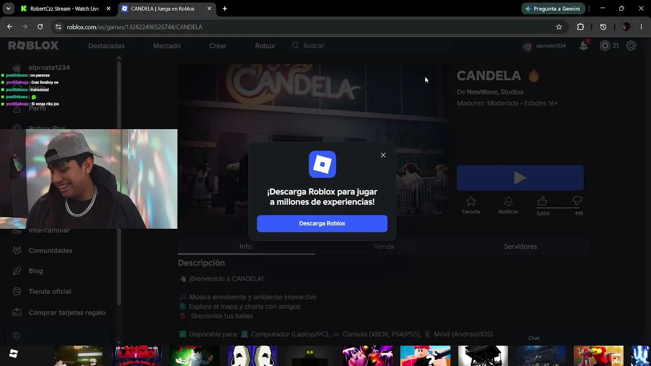This screenshot has width=651, height=366.
Task: Click the Tienda oficial store icon
Action: click(17, 292)
